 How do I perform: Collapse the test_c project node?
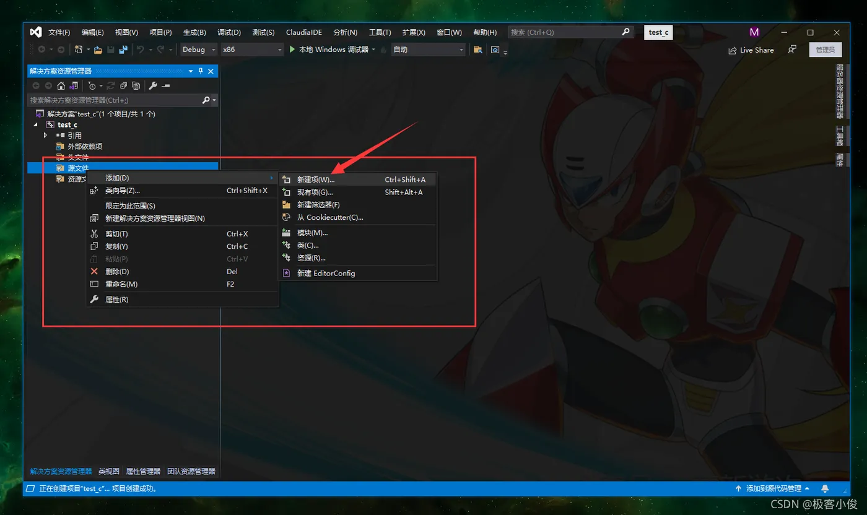(x=36, y=124)
